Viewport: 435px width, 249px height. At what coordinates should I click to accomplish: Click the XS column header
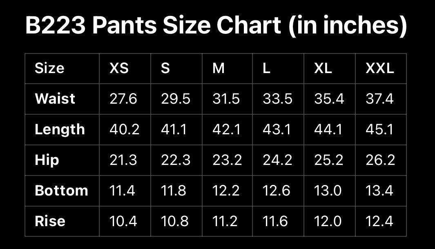[x=119, y=68]
